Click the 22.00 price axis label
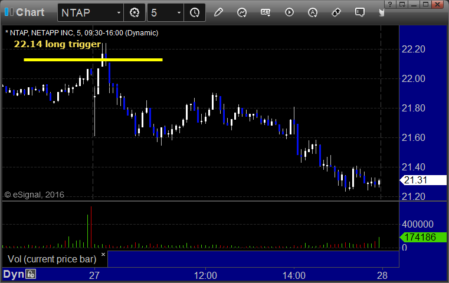The width and height of the screenshot is (449, 283). pos(414,78)
